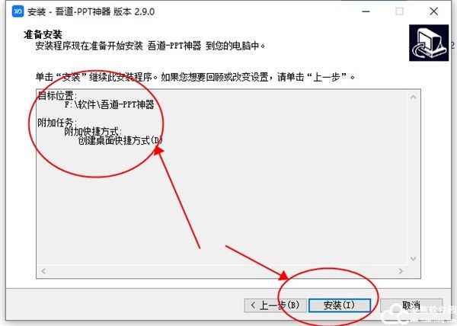Viewport: 457px width, 326px height.
Task: Close the installer window with X
Action: point(433,11)
